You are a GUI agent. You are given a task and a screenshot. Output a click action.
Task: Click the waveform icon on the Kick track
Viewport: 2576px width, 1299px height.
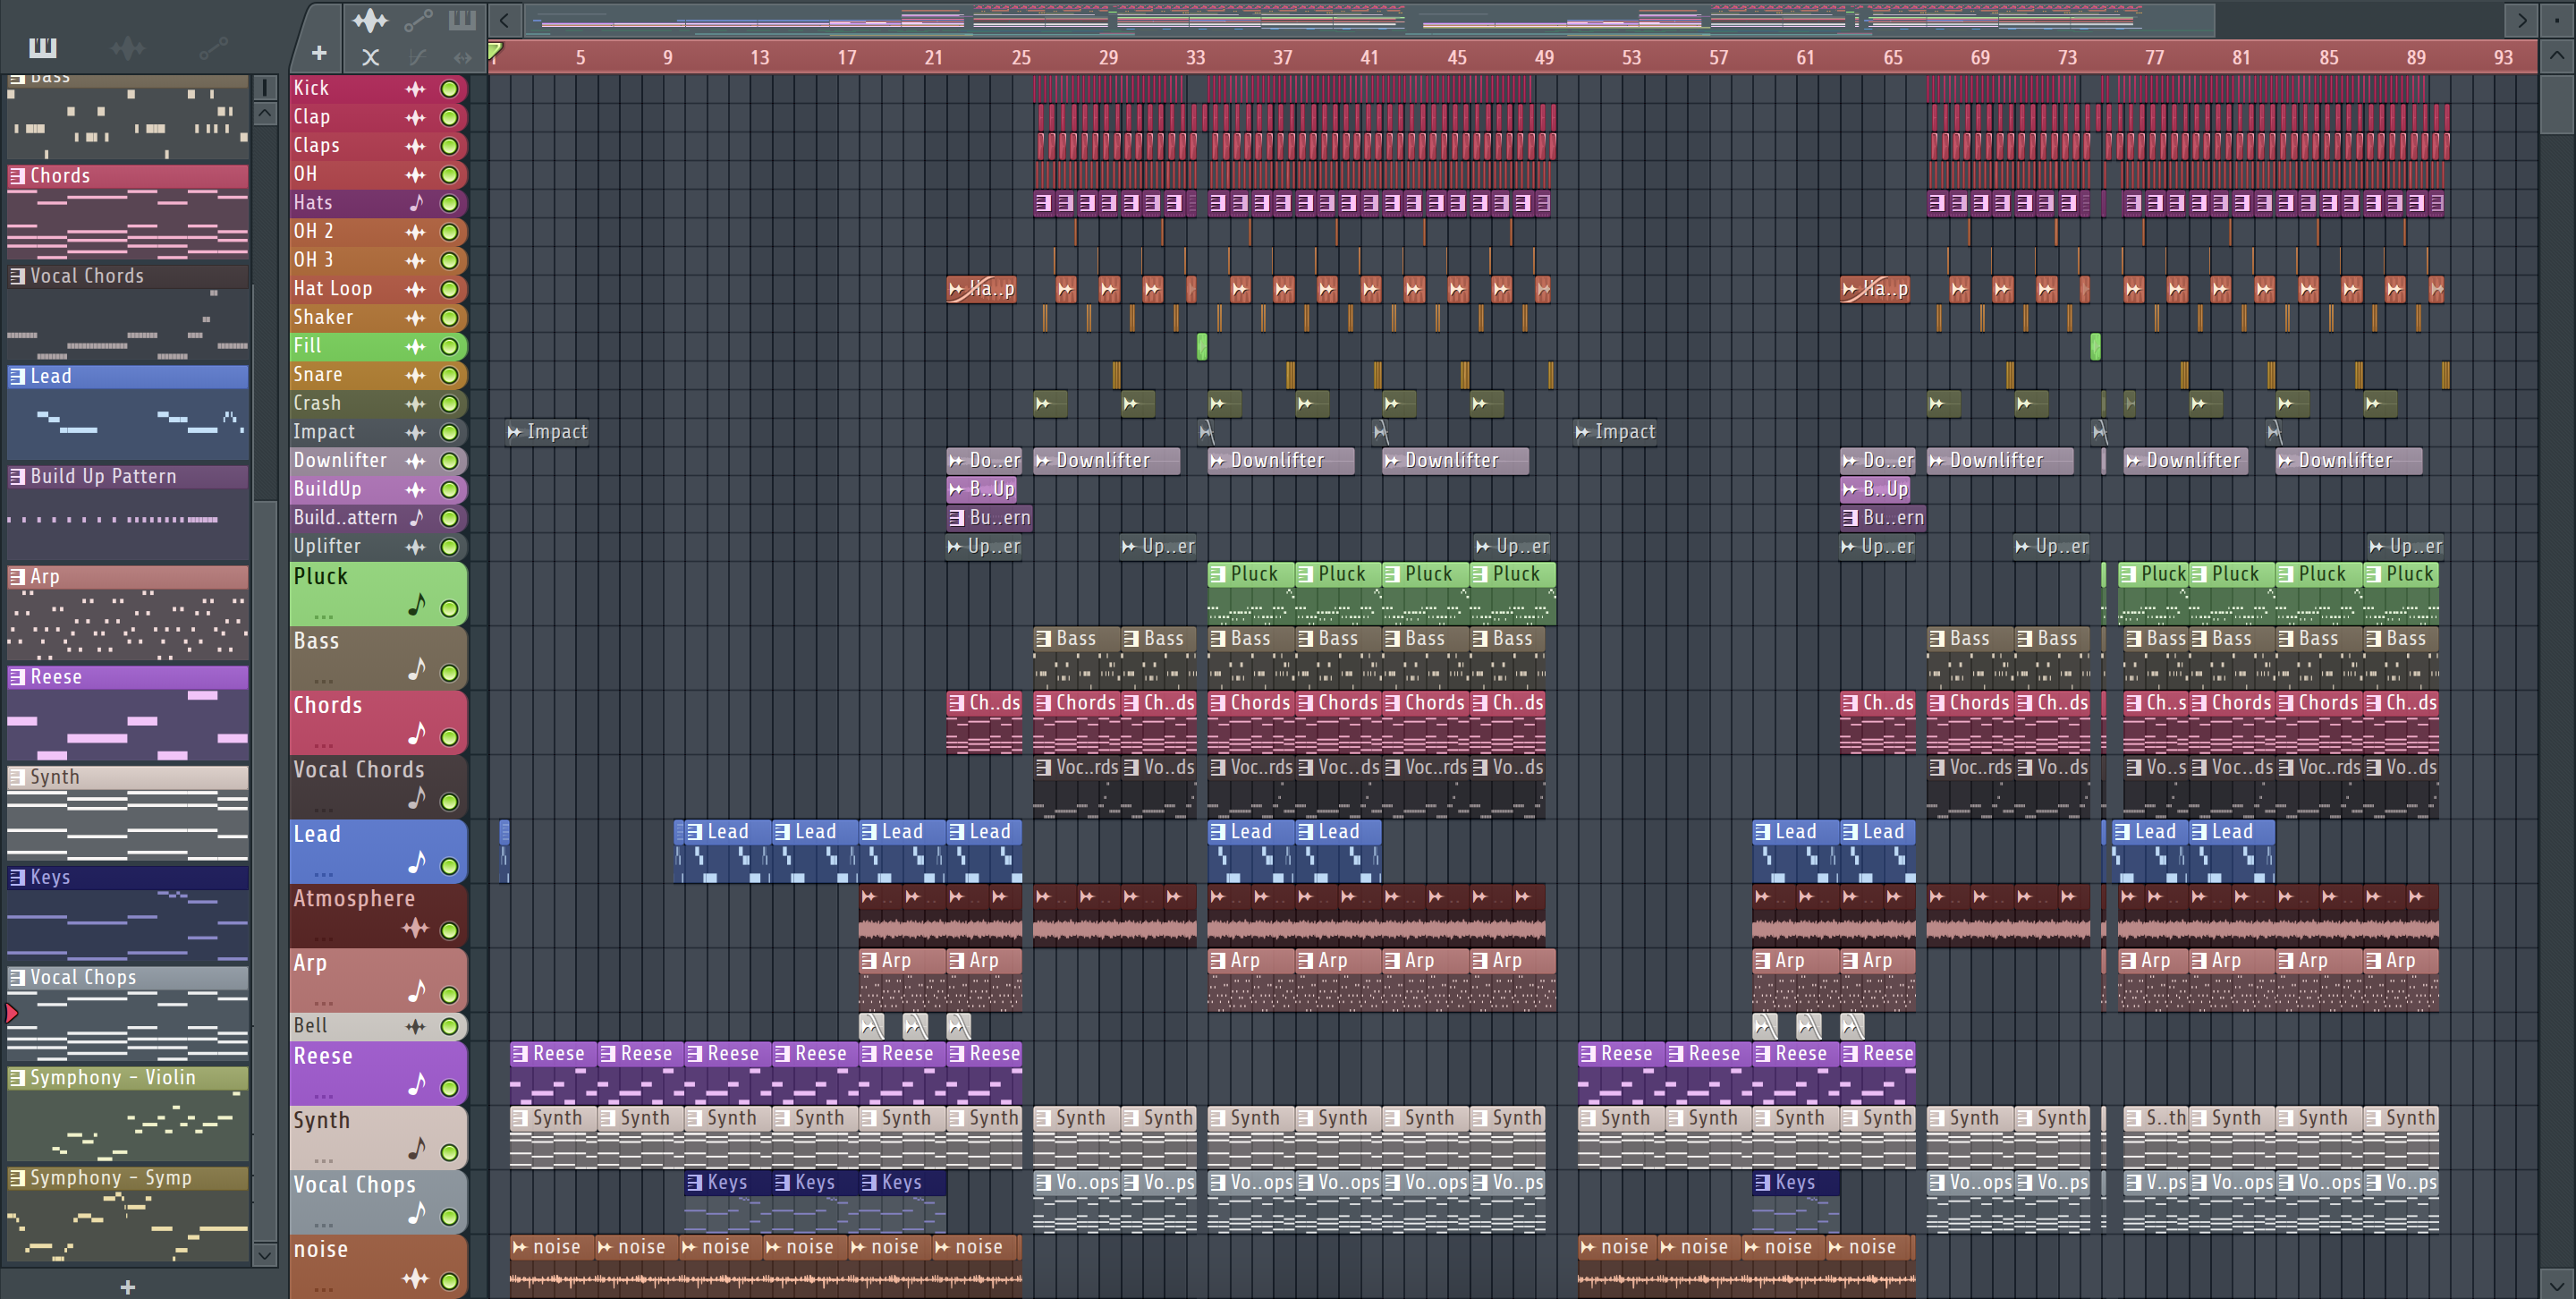(x=415, y=89)
